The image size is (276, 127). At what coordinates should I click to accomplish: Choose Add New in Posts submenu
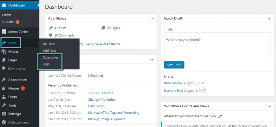(50, 50)
